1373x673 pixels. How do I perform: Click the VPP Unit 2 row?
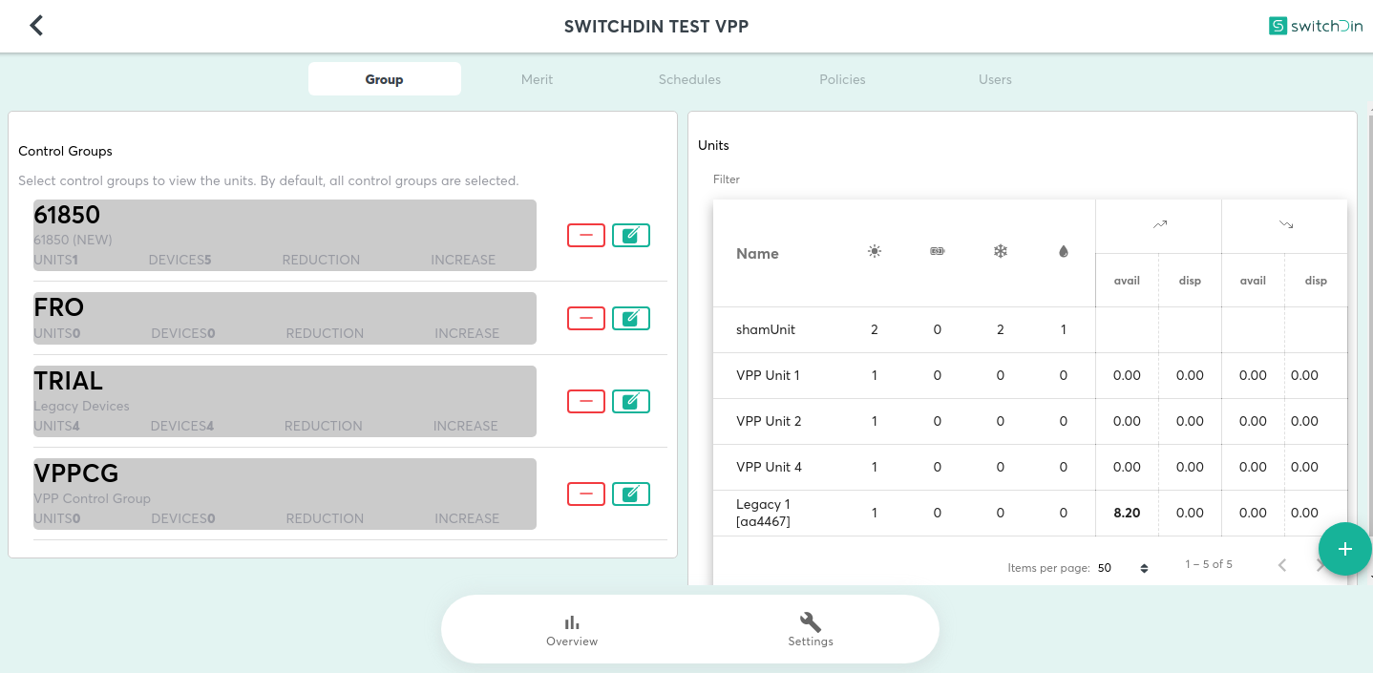click(1030, 421)
